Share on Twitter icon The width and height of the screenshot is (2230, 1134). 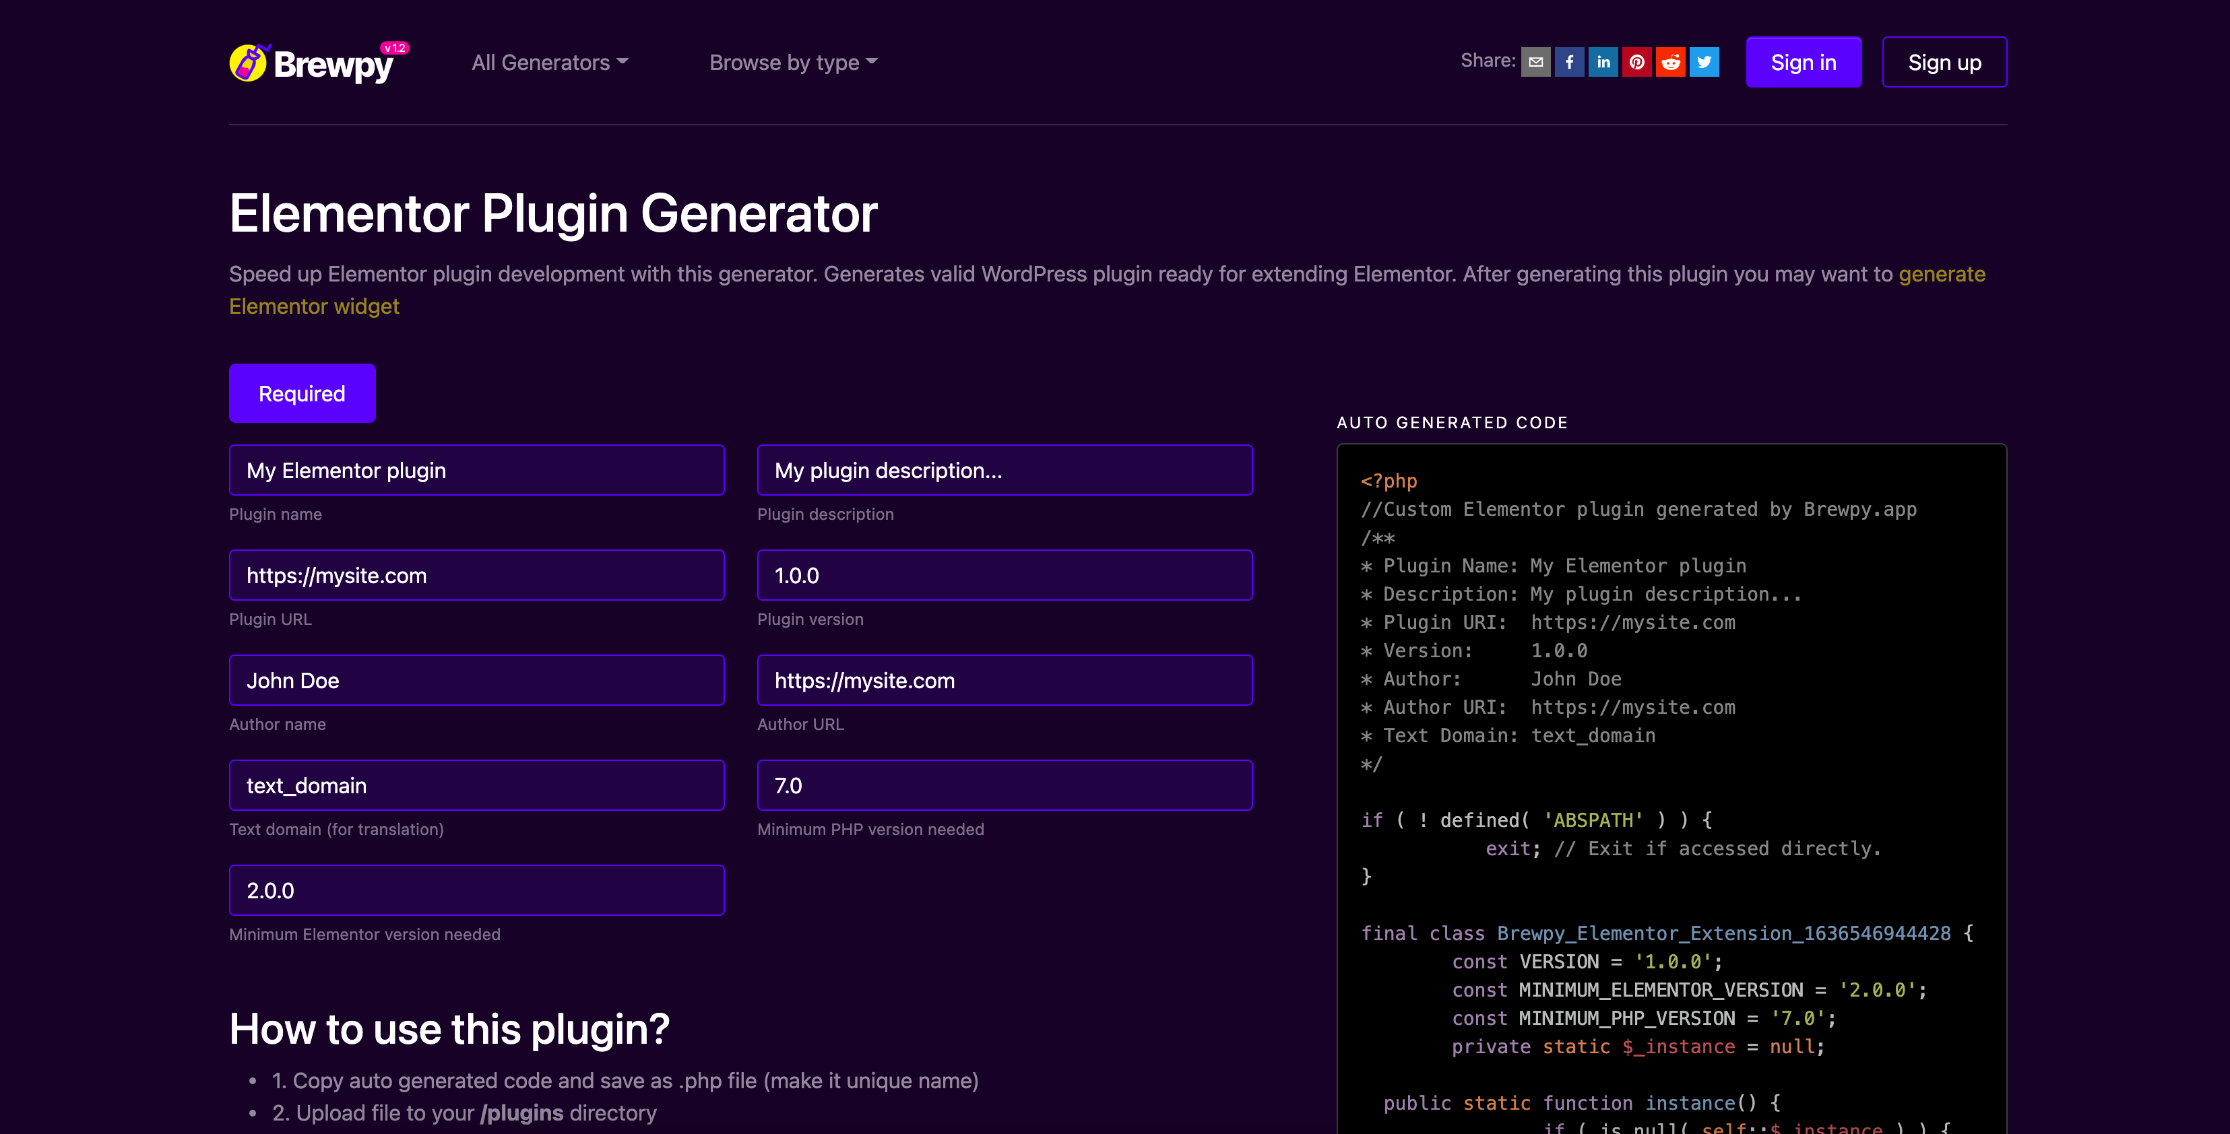[1705, 62]
